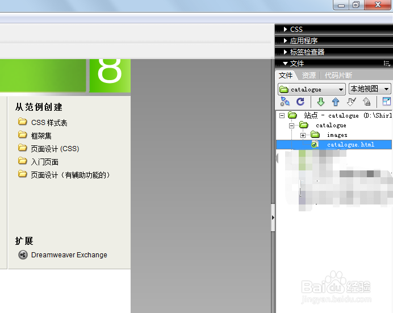Viewport: 393px width, 313px height.
Task: Open the 入门页面 sample link
Action: click(x=45, y=162)
